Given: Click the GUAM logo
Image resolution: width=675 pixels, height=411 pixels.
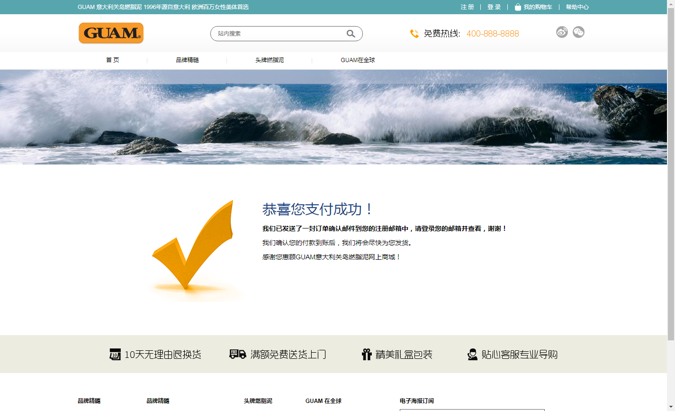Looking at the screenshot, I should (x=111, y=33).
